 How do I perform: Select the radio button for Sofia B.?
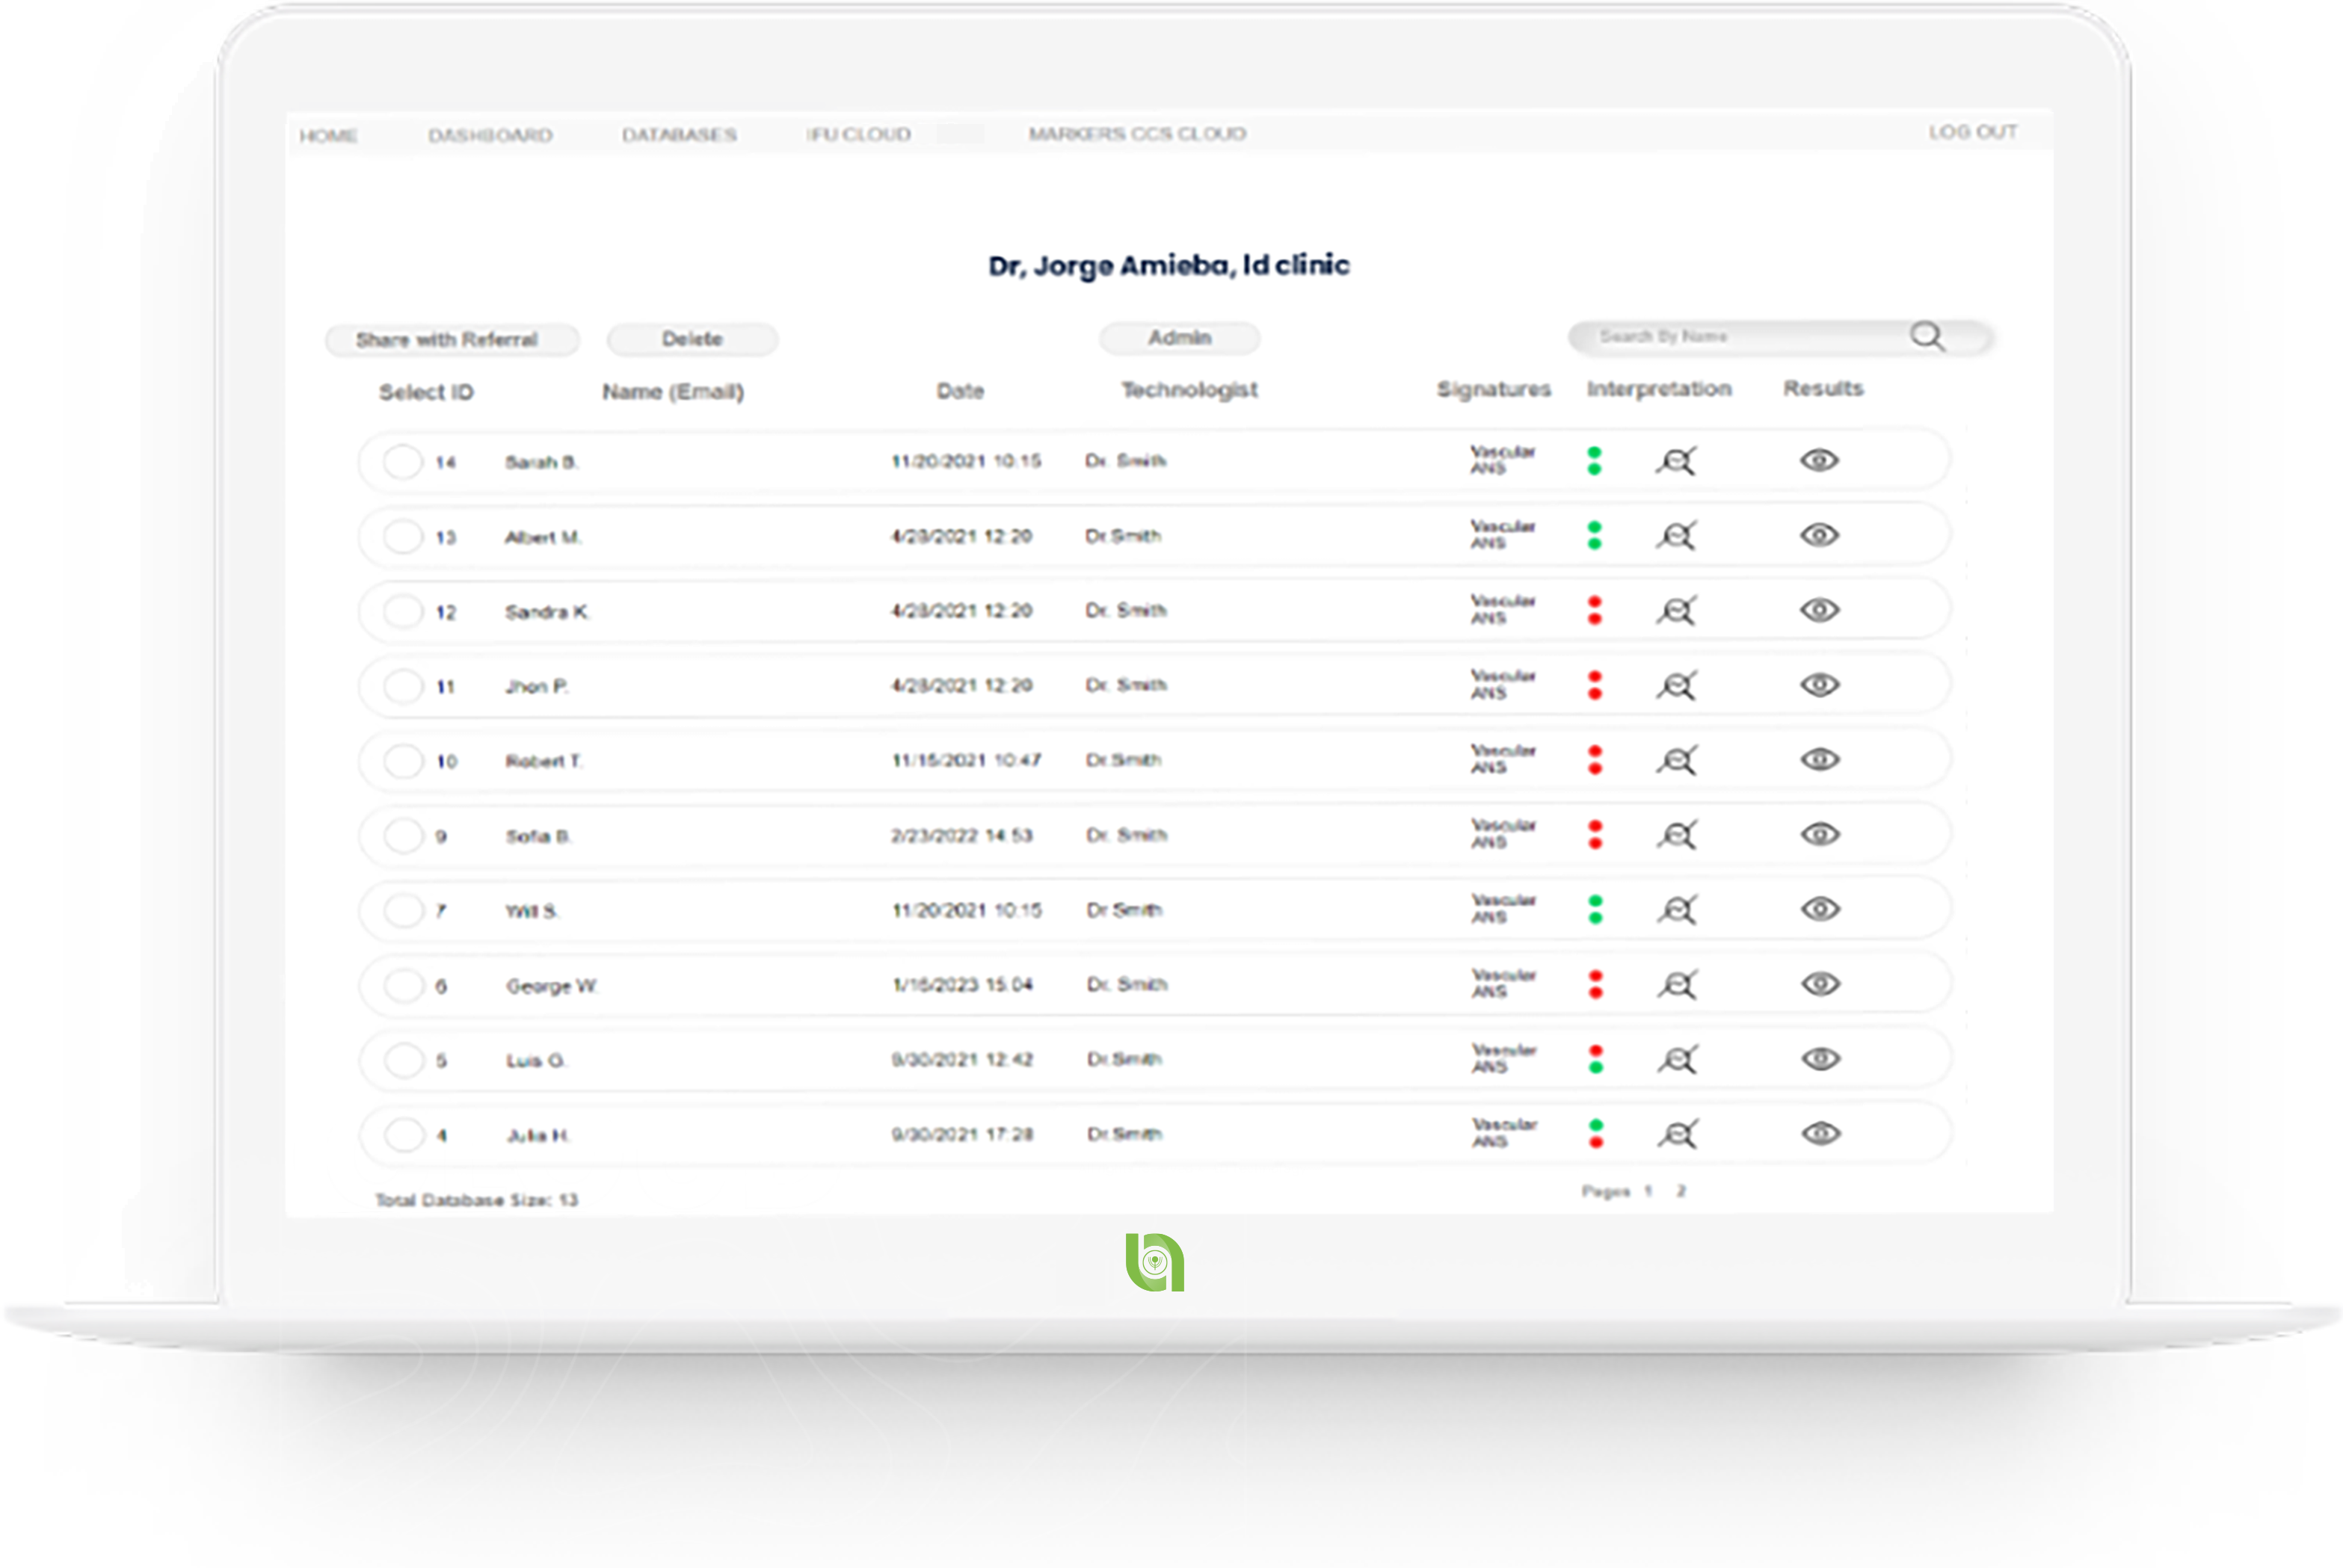(x=404, y=835)
